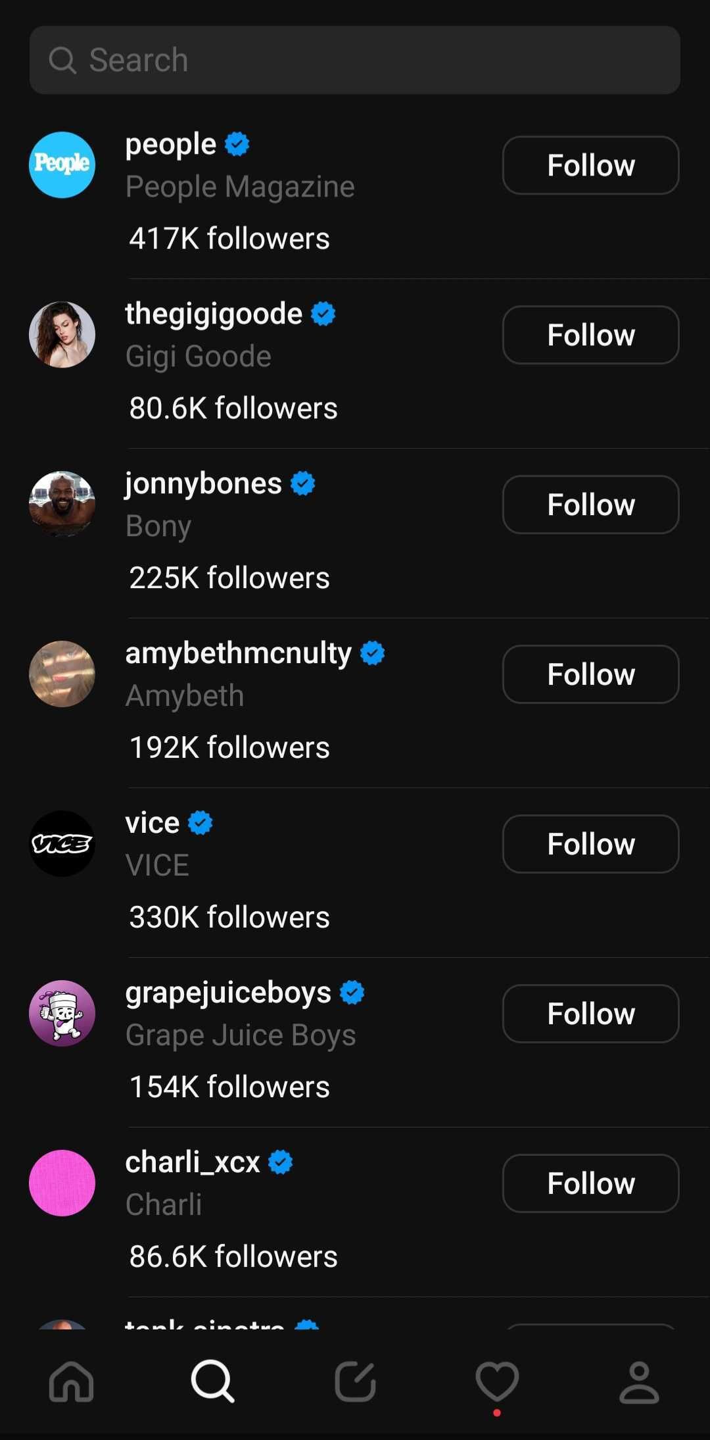Tap Follow beside charli_xcx
Screen dimensions: 710x1440
[x=590, y=1183]
